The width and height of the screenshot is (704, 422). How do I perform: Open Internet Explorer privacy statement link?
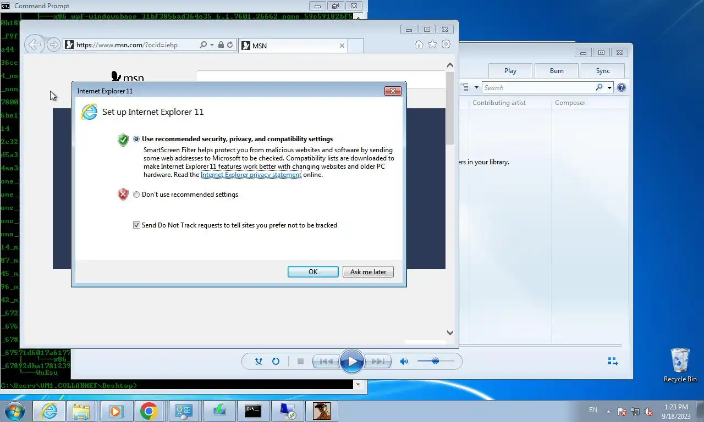click(251, 175)
